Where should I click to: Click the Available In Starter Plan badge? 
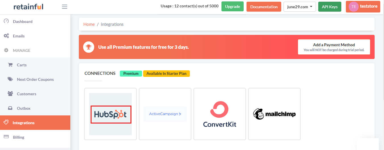pyautogui.click(x=167, y=73)
